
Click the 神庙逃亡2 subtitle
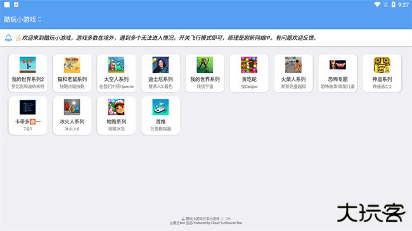tap(382, 86)
